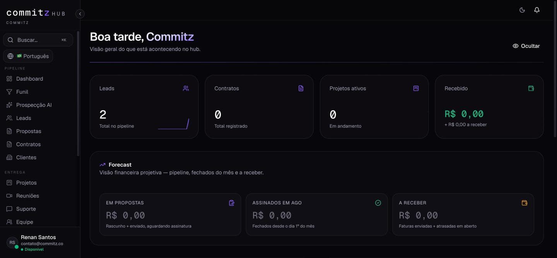The image size is (557, 258).
Task: Click the Assinados em Ago forecast tile
Action: [x=317, y=214]
